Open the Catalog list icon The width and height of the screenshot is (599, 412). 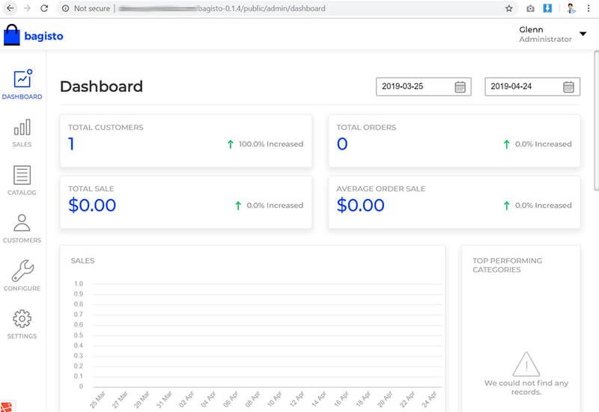(22, 176)
